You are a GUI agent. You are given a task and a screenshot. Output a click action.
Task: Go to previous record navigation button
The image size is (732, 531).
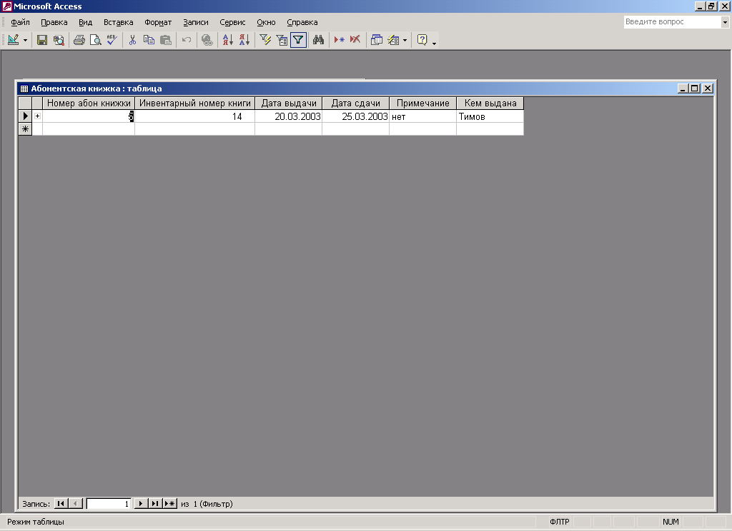point(76,503)
